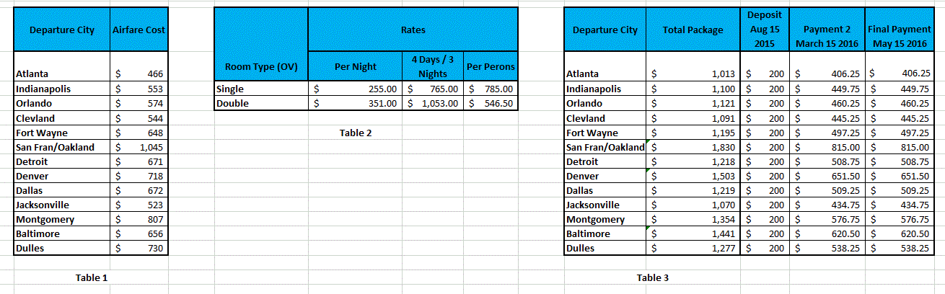
Task: Click the Per Perons column header
Action: [491, 67]
